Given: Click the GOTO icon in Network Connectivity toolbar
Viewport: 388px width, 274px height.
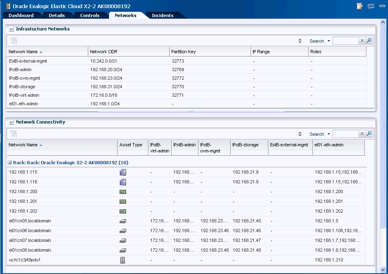Looking at the screenshot, I should coord(13,134).
